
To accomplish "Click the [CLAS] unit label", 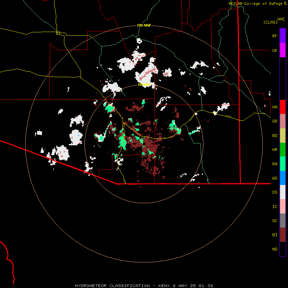I will (x=270, y=22).
